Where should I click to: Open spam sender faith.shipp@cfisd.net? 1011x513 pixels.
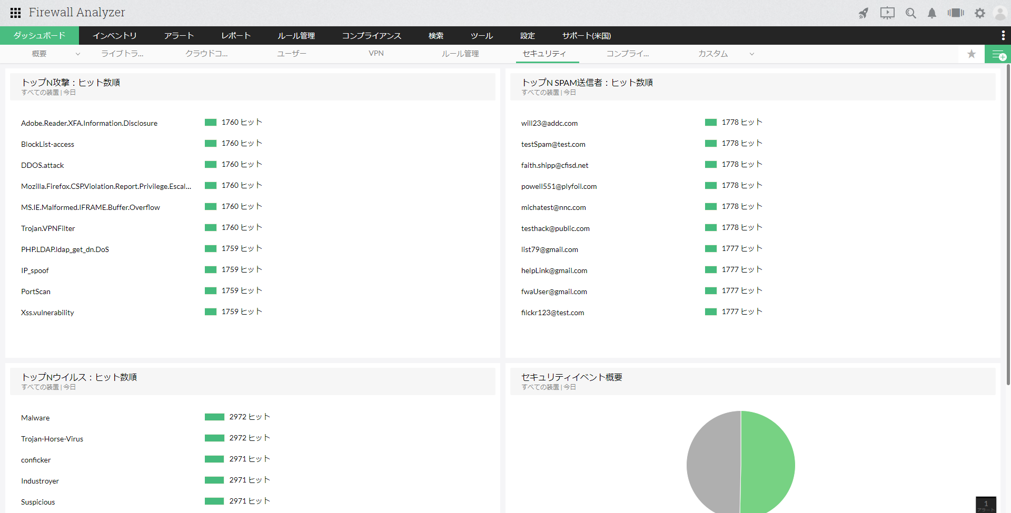point(555,165)
